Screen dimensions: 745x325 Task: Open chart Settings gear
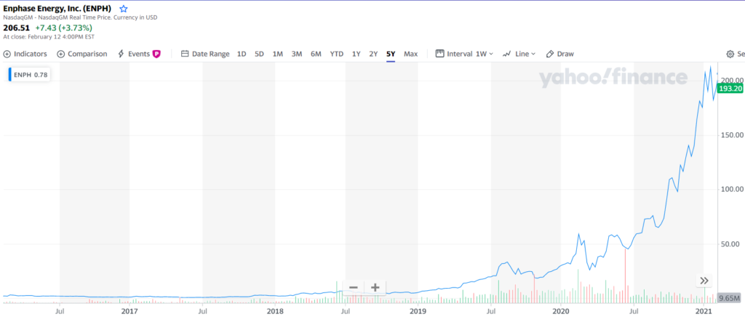coord(730,54)
